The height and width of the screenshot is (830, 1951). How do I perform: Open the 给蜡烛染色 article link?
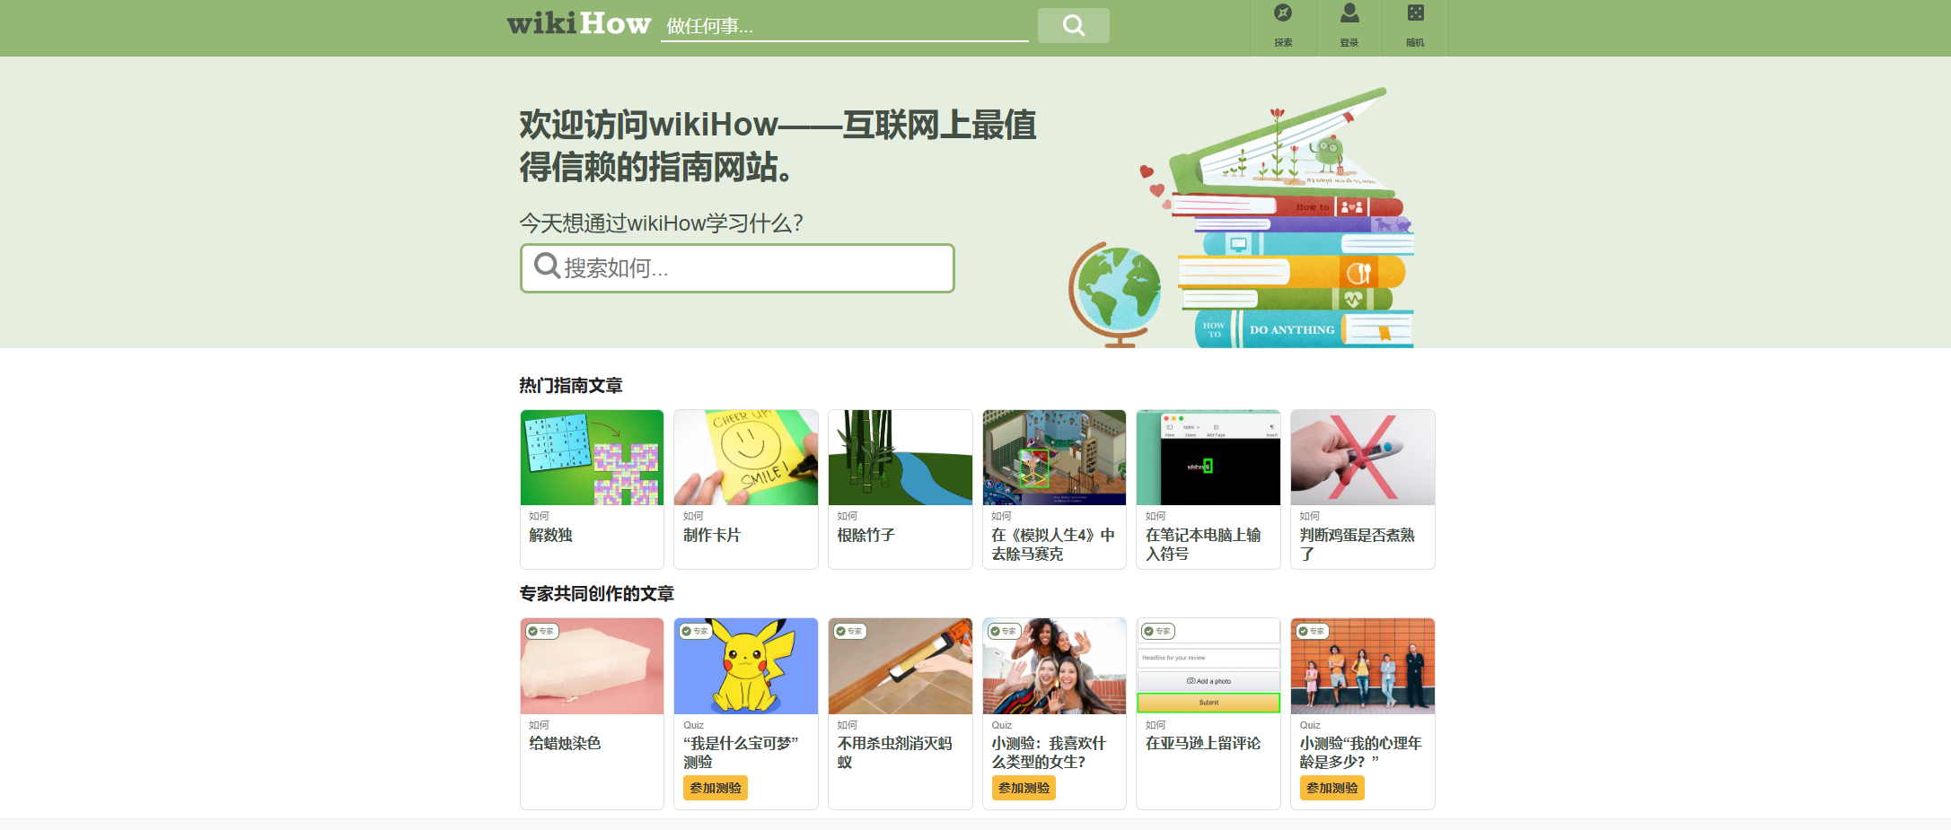click(565, 743)
